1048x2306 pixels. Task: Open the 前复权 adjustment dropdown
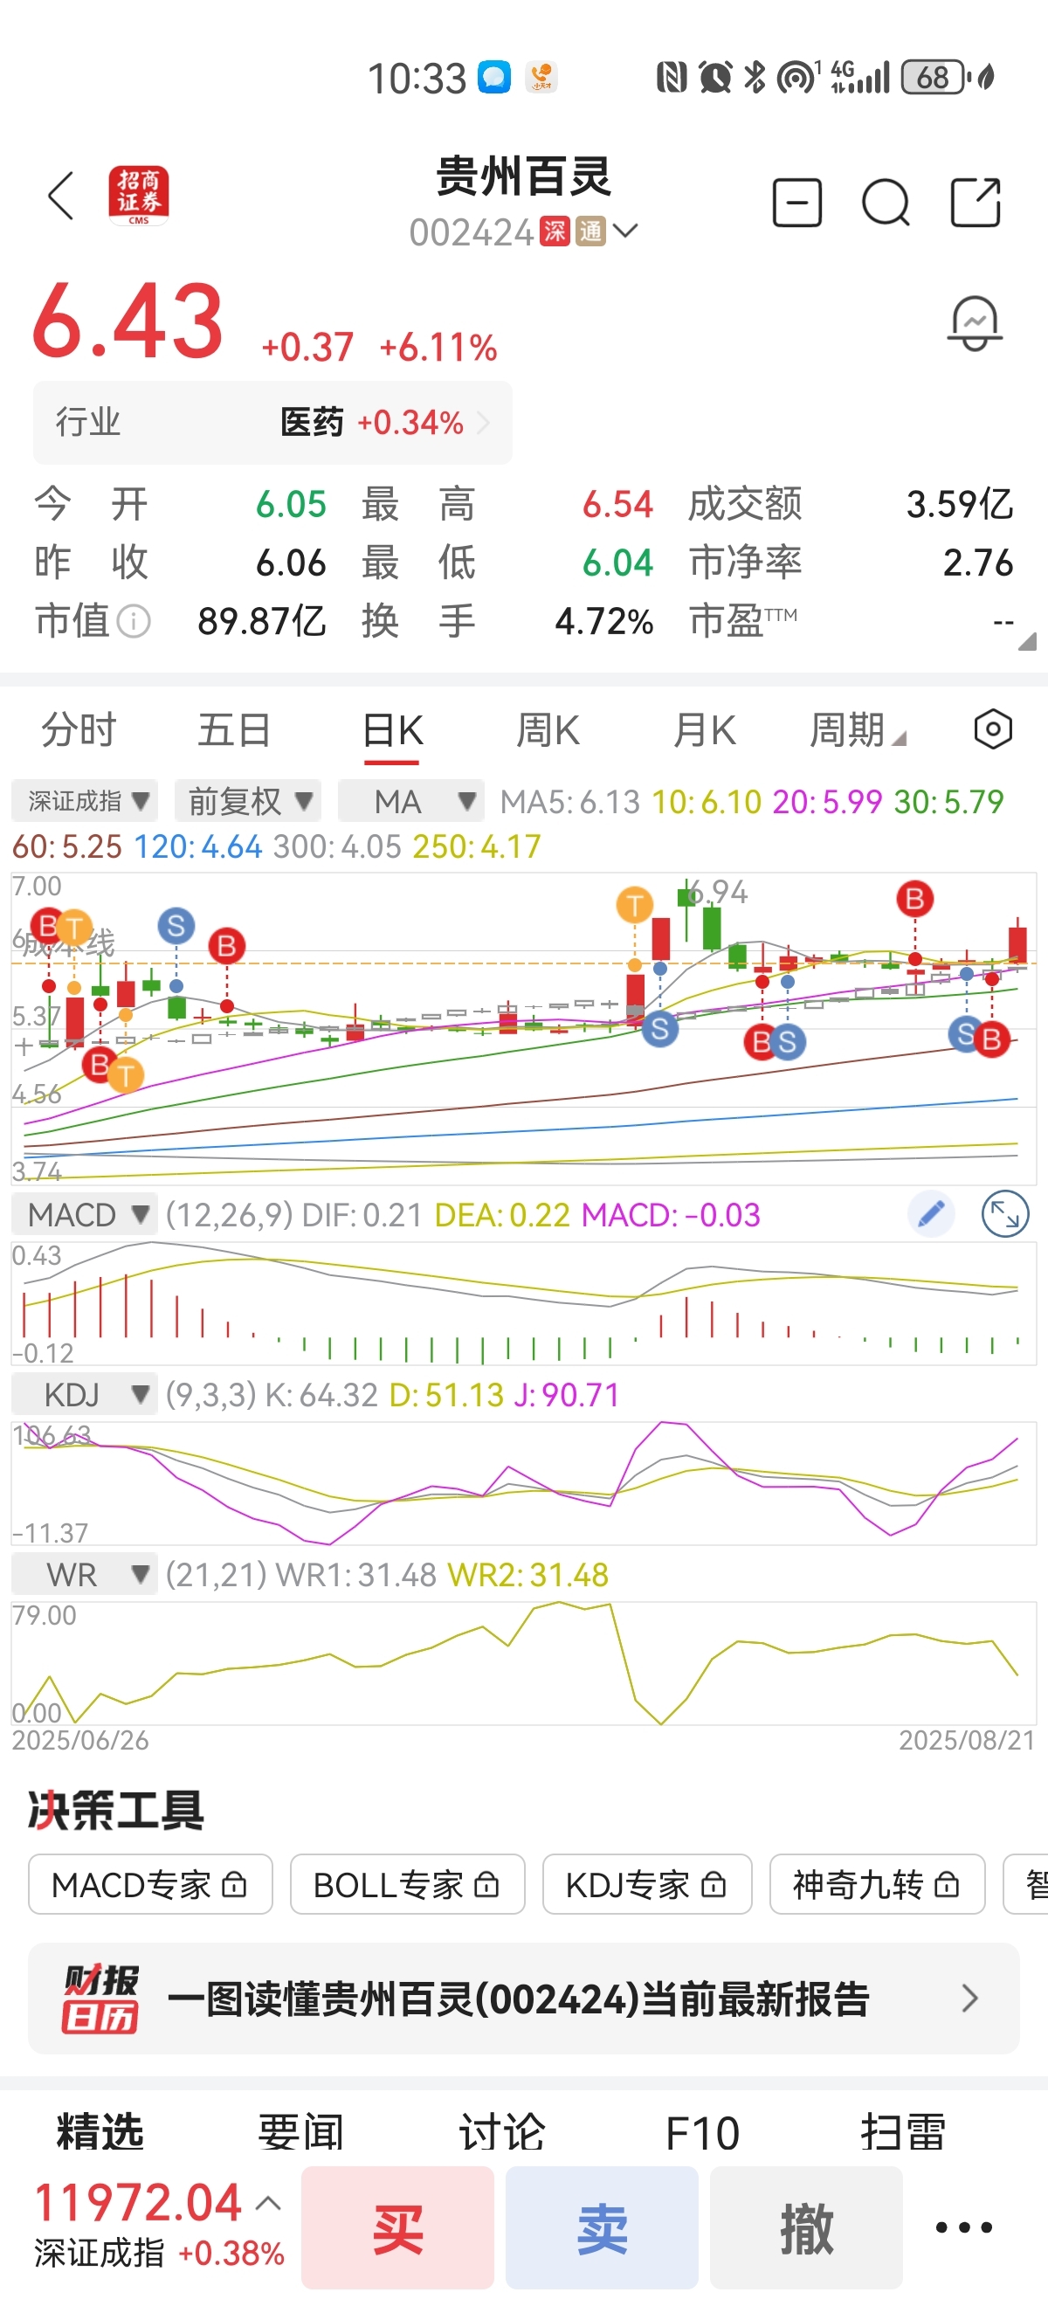click(x=248, y=800)
